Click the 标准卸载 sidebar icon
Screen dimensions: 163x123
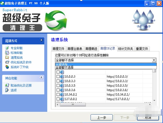7,53
